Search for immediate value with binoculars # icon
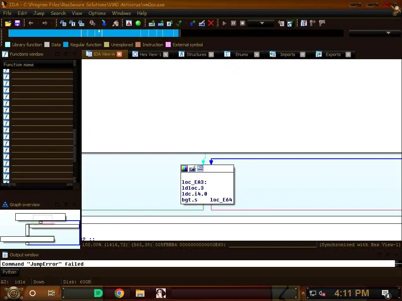Viewport: 402px width, 301px height. (x=63, y=23)
